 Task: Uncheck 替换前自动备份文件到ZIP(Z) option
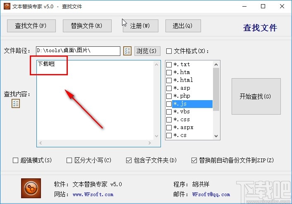[194, 160]
